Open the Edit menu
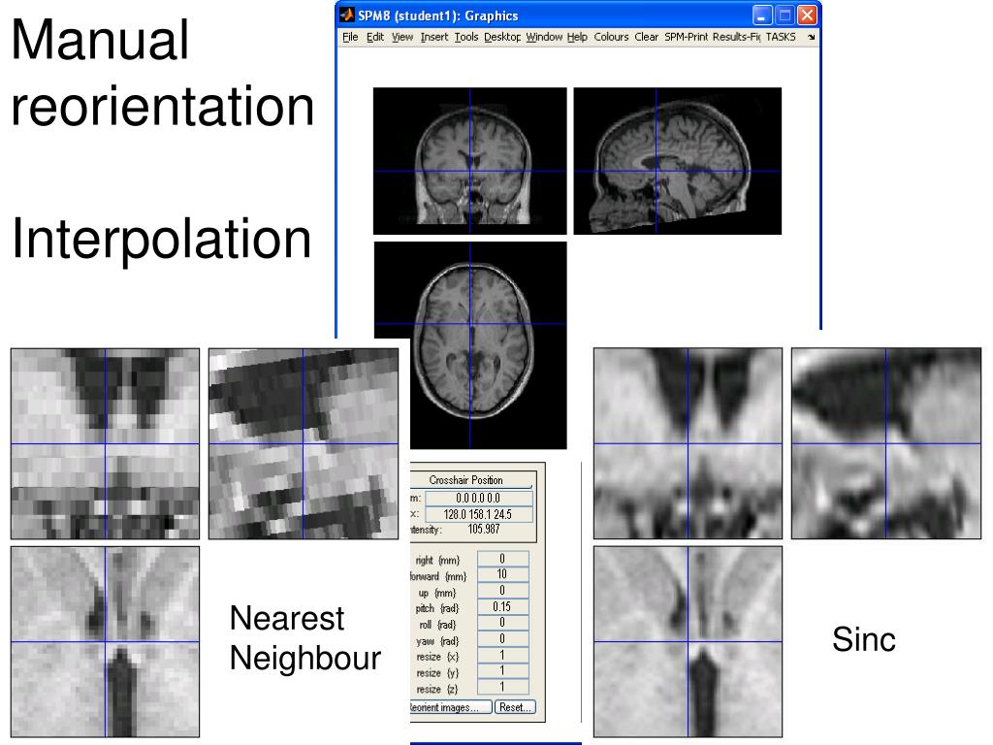 coord(375,37)
